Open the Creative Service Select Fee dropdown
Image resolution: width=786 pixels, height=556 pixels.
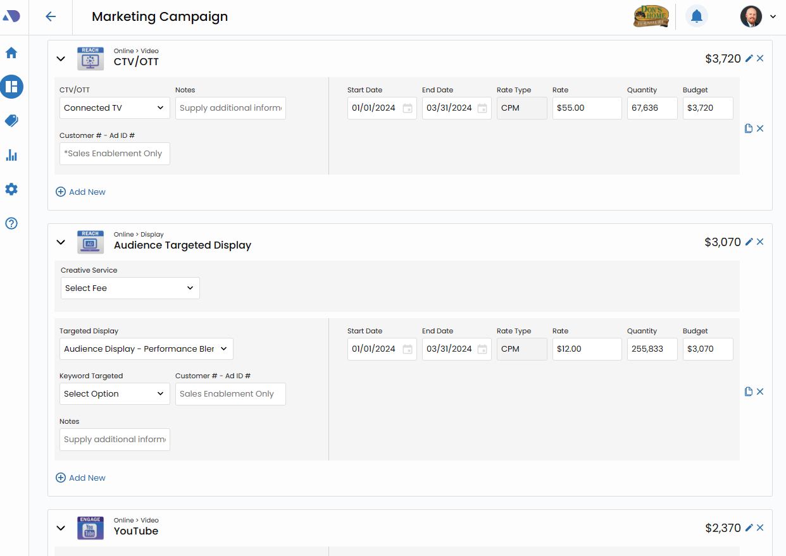130,288
